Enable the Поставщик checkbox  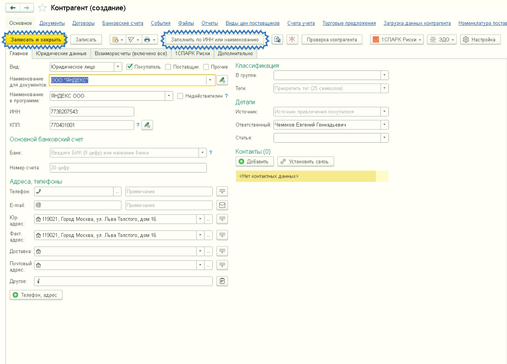(168, 67)
